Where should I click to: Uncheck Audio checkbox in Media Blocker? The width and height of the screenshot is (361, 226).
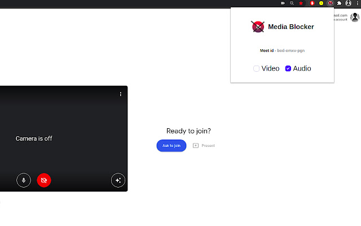288,68
